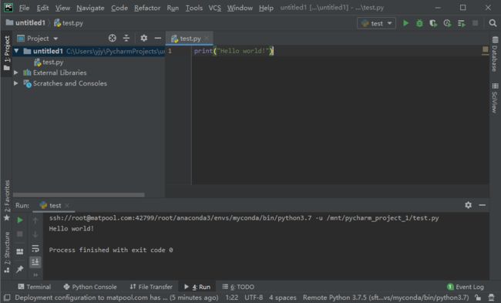Open the profiler run icon
Image resolution: width=501 pixels, height=303 pixels.
pyautogui.click(x=447, y=23)
